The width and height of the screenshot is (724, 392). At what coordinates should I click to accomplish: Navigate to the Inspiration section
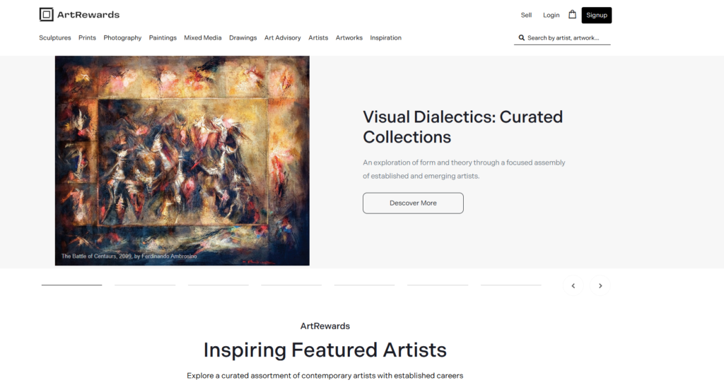[x=385, y=38]
